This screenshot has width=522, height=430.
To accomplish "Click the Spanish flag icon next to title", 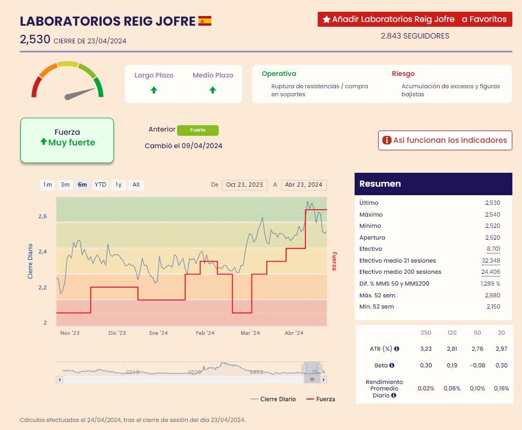I will (205, 21).
